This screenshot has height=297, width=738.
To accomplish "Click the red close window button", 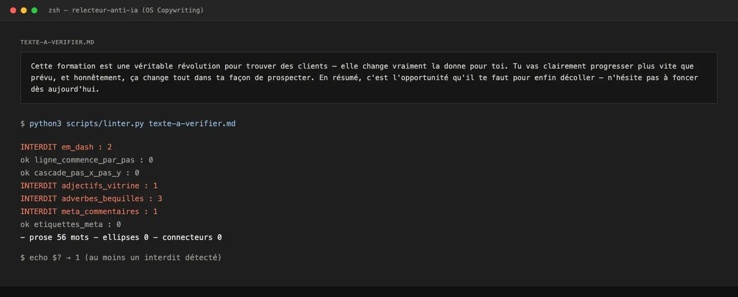I will click(13, 10).
